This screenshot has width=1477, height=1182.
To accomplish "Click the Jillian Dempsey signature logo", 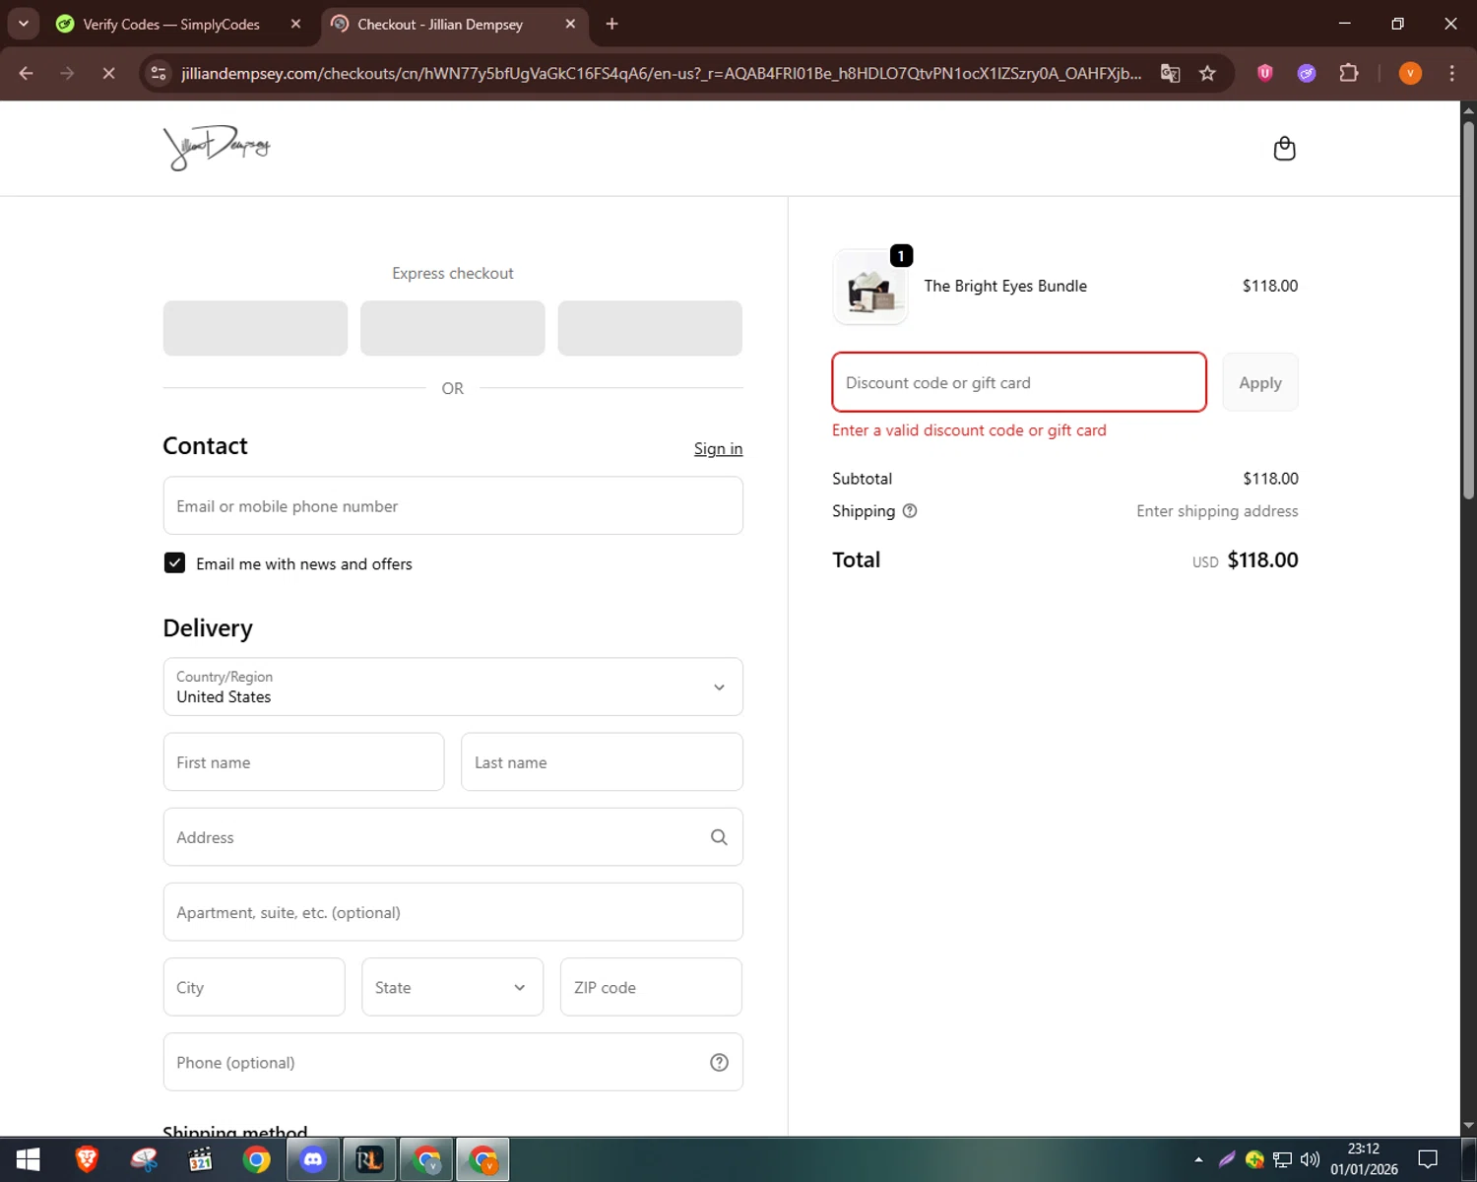I will [217, 148].
